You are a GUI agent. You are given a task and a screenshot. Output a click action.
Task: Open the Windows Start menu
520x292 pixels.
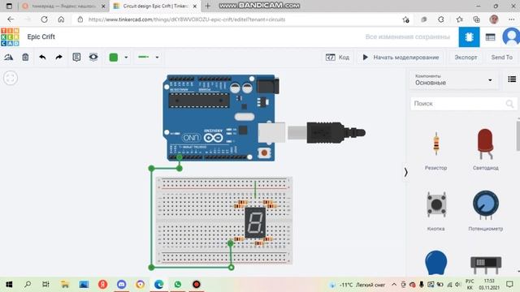(9, 285)
